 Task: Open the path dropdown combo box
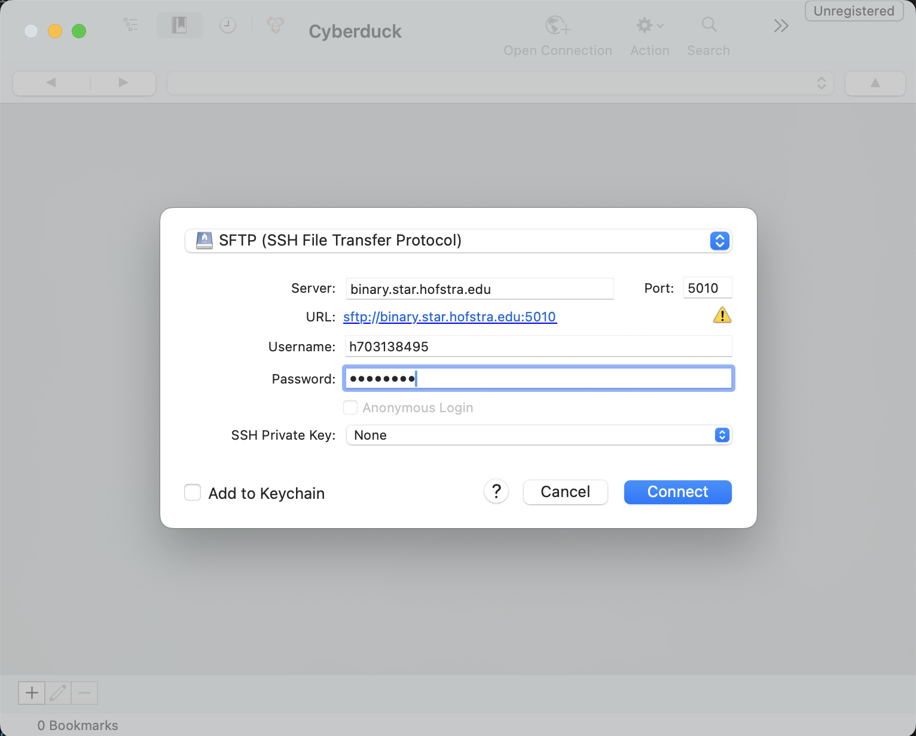click(500, 83)
